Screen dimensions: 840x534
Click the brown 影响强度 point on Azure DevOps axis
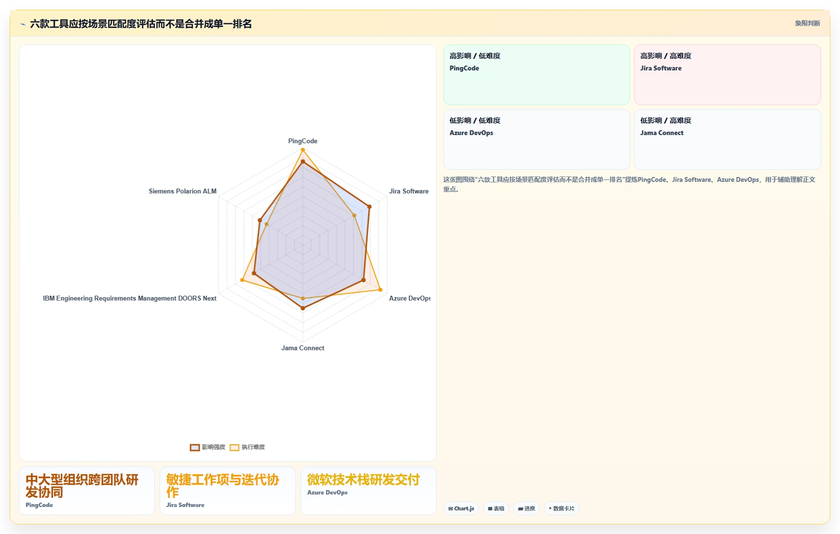364,280
